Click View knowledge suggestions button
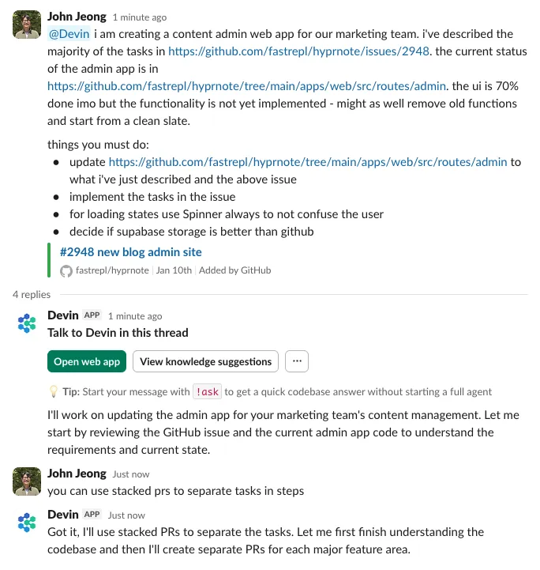 click(205, 361)
